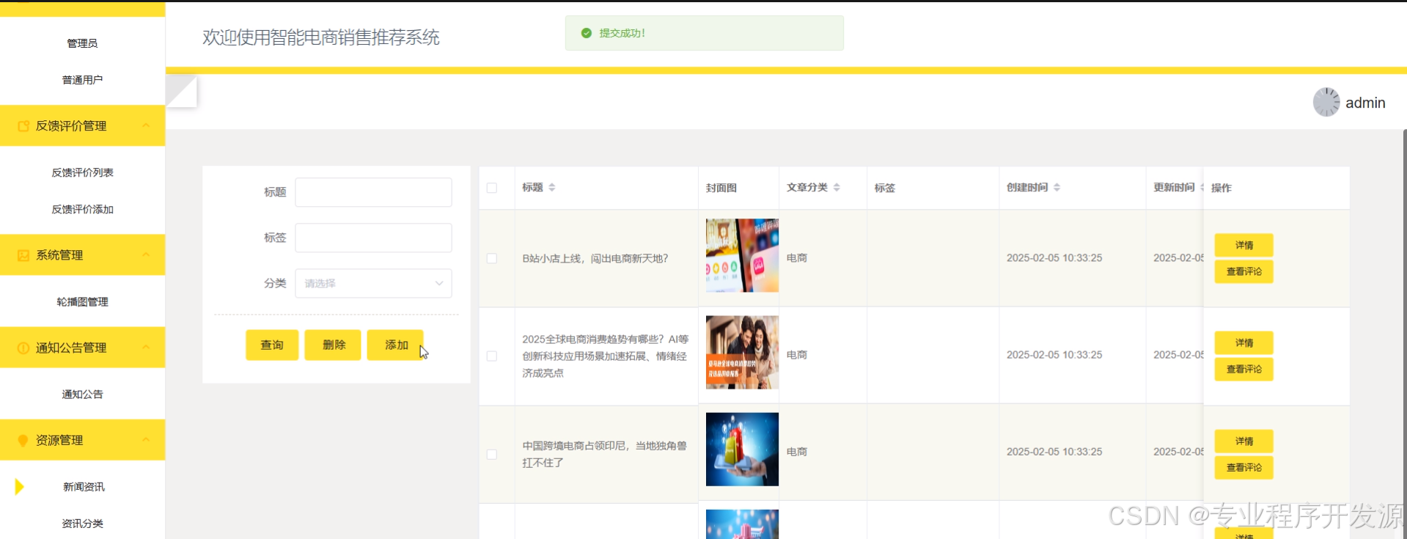
Task: Click 查看评论 for 2025全球电商消费趋势 row
Action: pos(1244,369)
